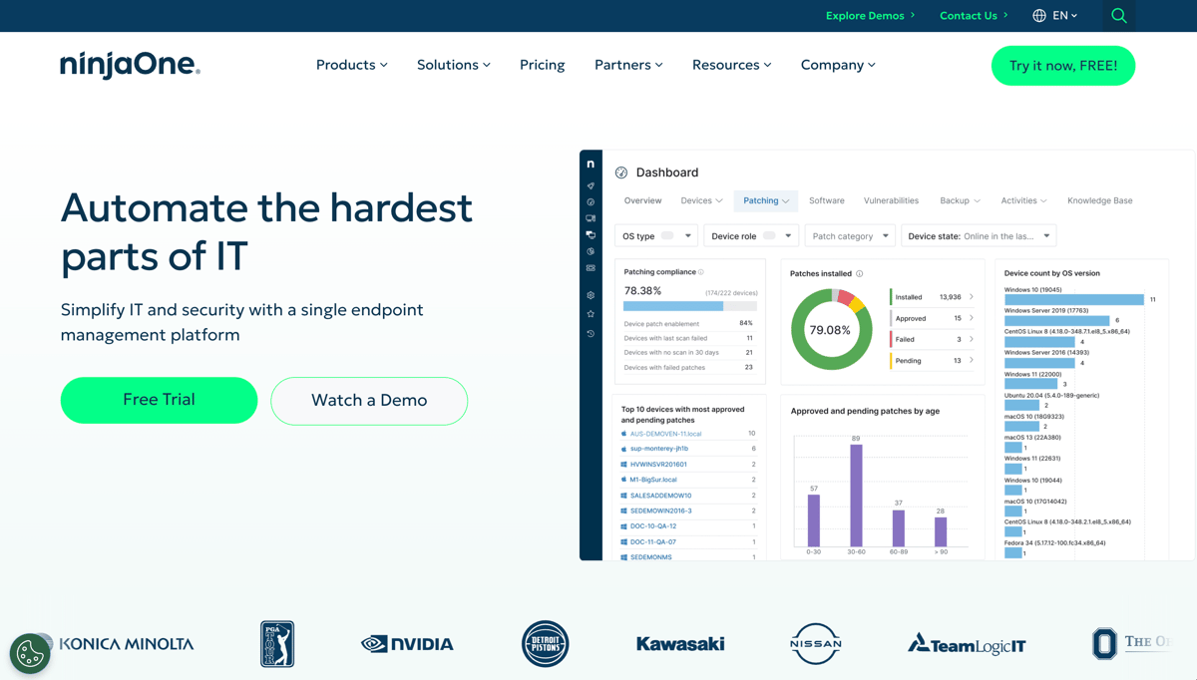Open the Patch category dropdown
Screen dimensions: 1197x680
coord(850,236)
